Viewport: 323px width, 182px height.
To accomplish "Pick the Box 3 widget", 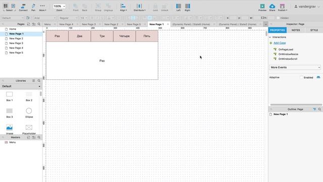I will click(x=9, y=113).
